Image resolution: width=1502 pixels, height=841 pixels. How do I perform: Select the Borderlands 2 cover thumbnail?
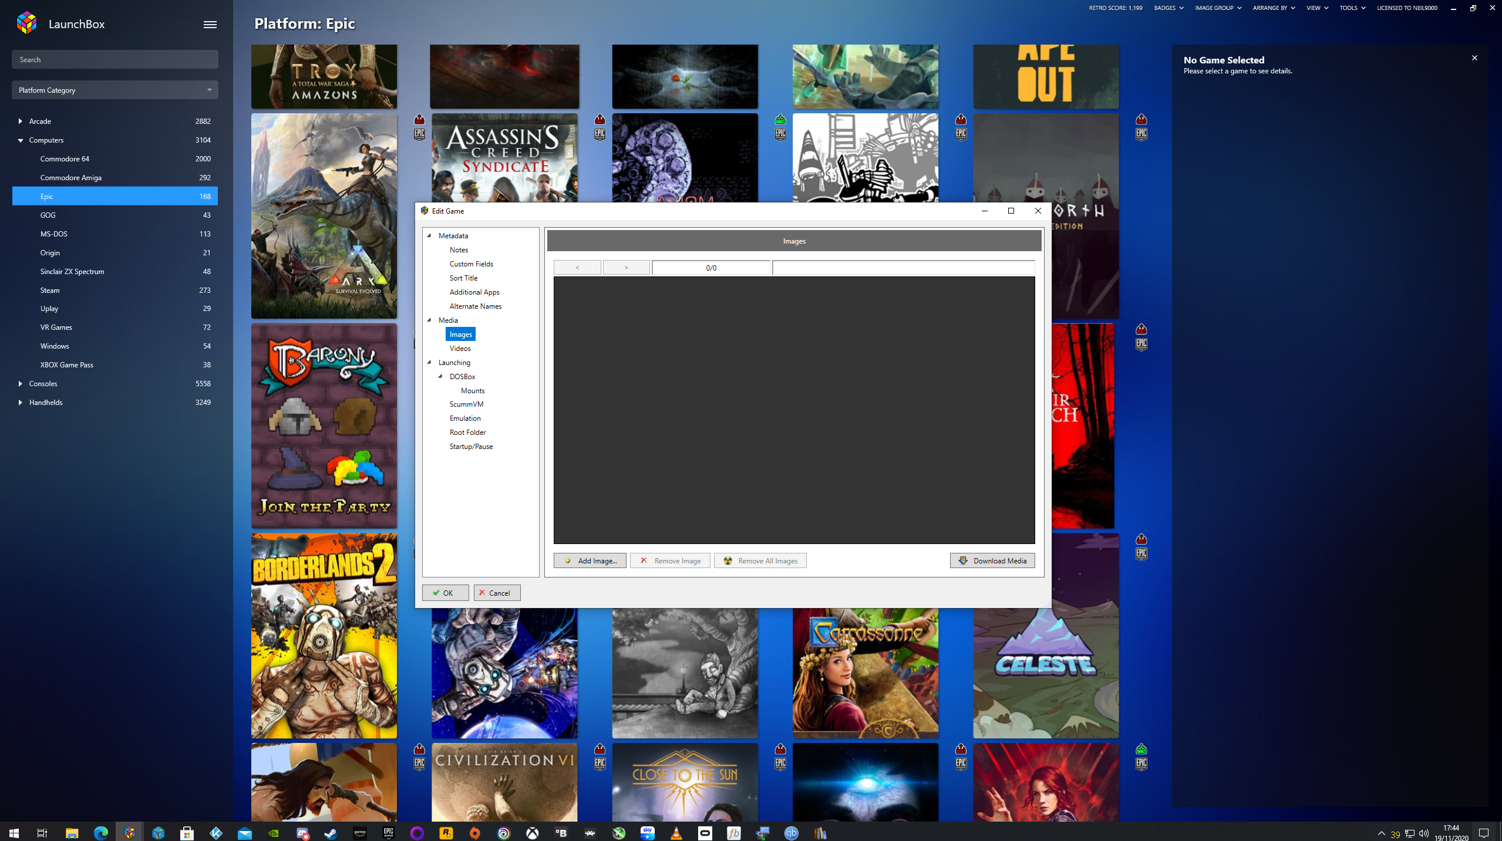(324, 636)
